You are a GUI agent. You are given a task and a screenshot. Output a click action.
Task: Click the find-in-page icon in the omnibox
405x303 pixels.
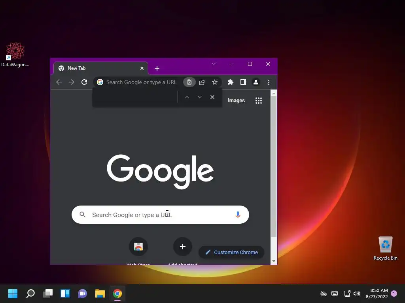click(x=189, y=82)
